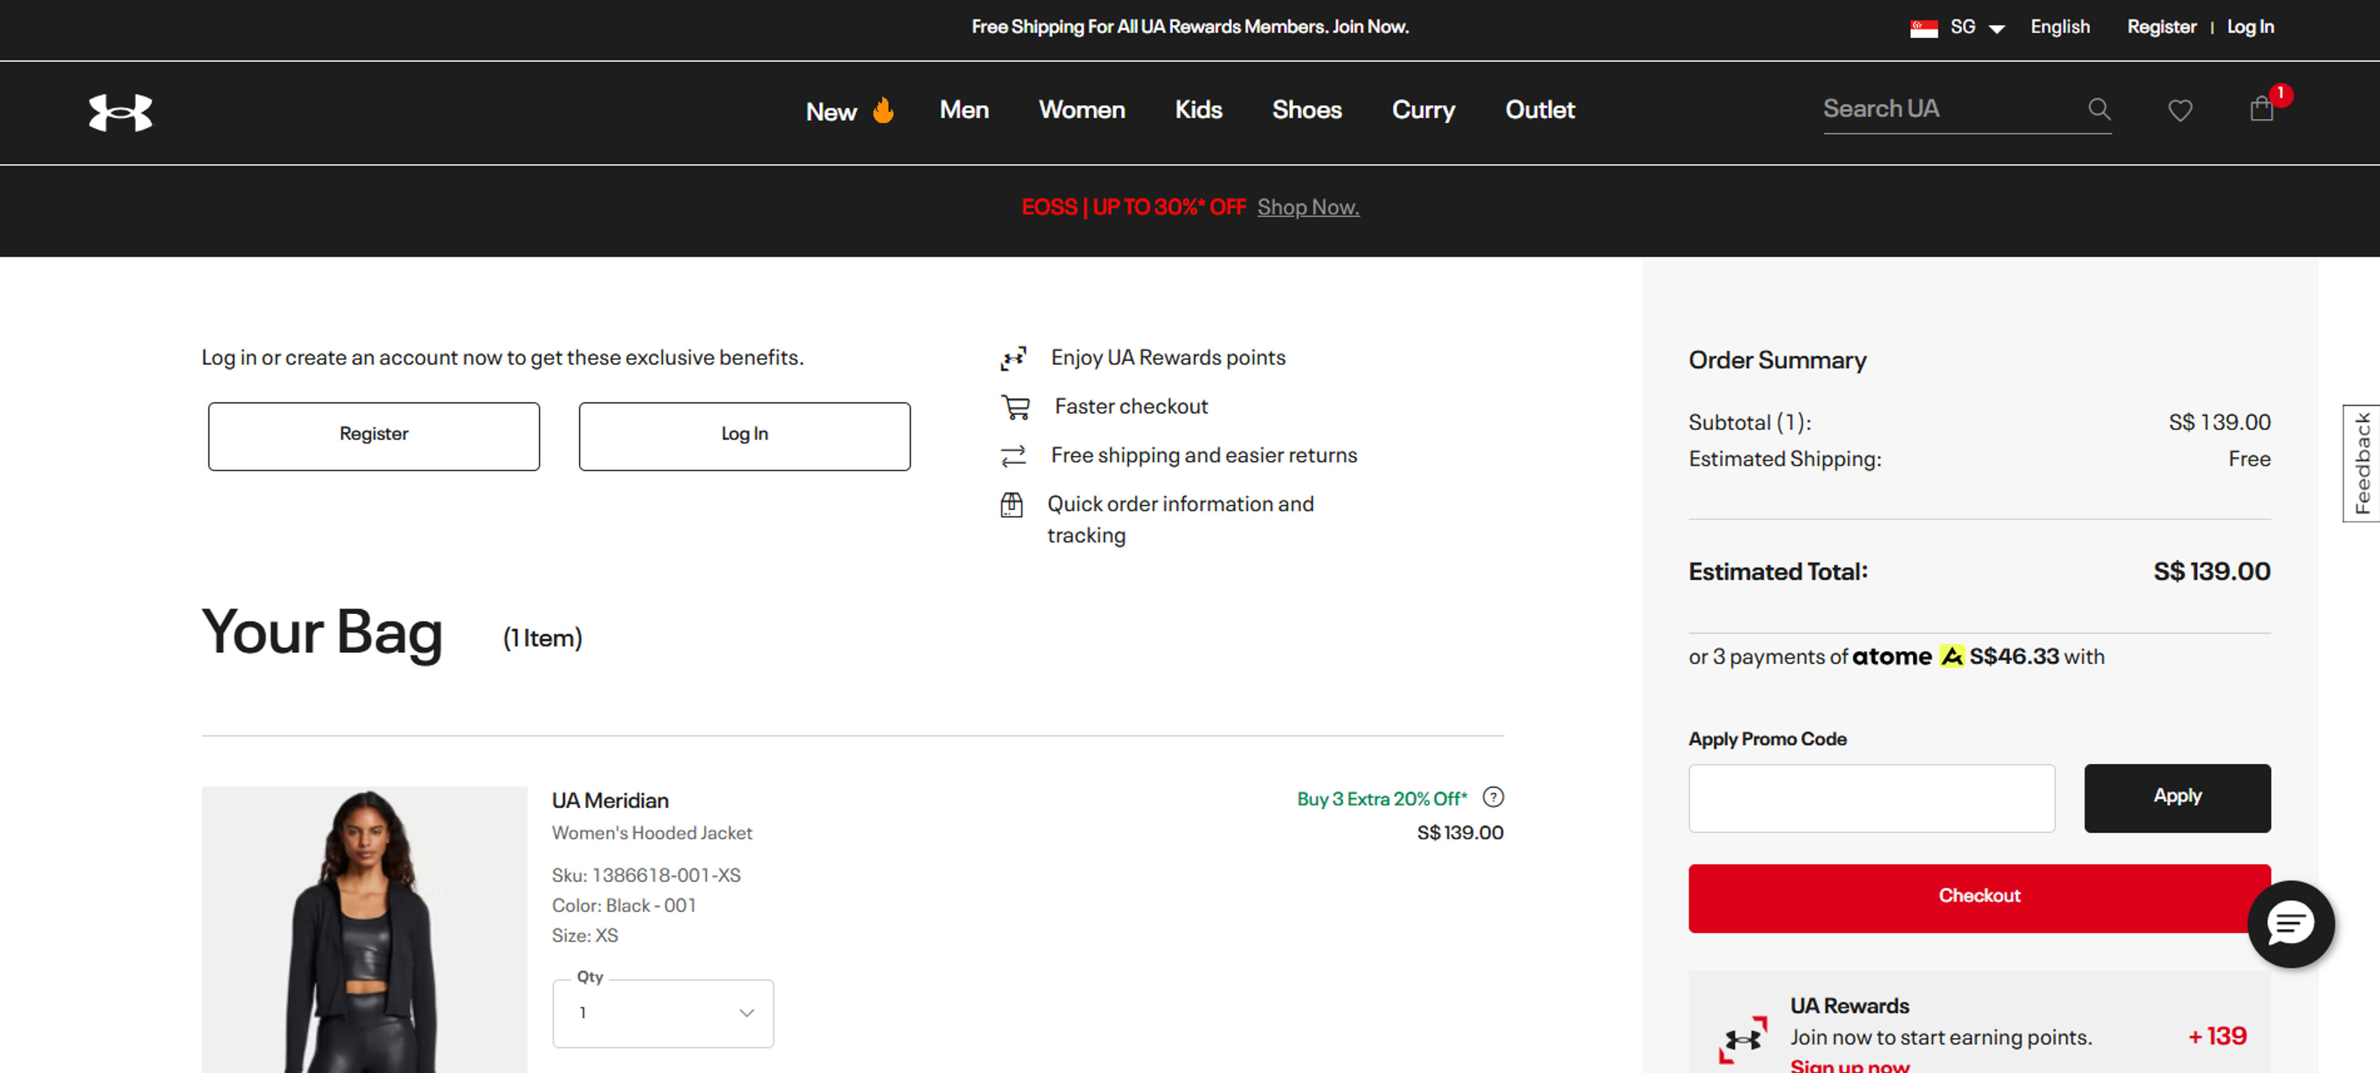Click the Apply promo code button
The width and height of the screenshot is (2380, 1073).
(x=2177, y=798)
